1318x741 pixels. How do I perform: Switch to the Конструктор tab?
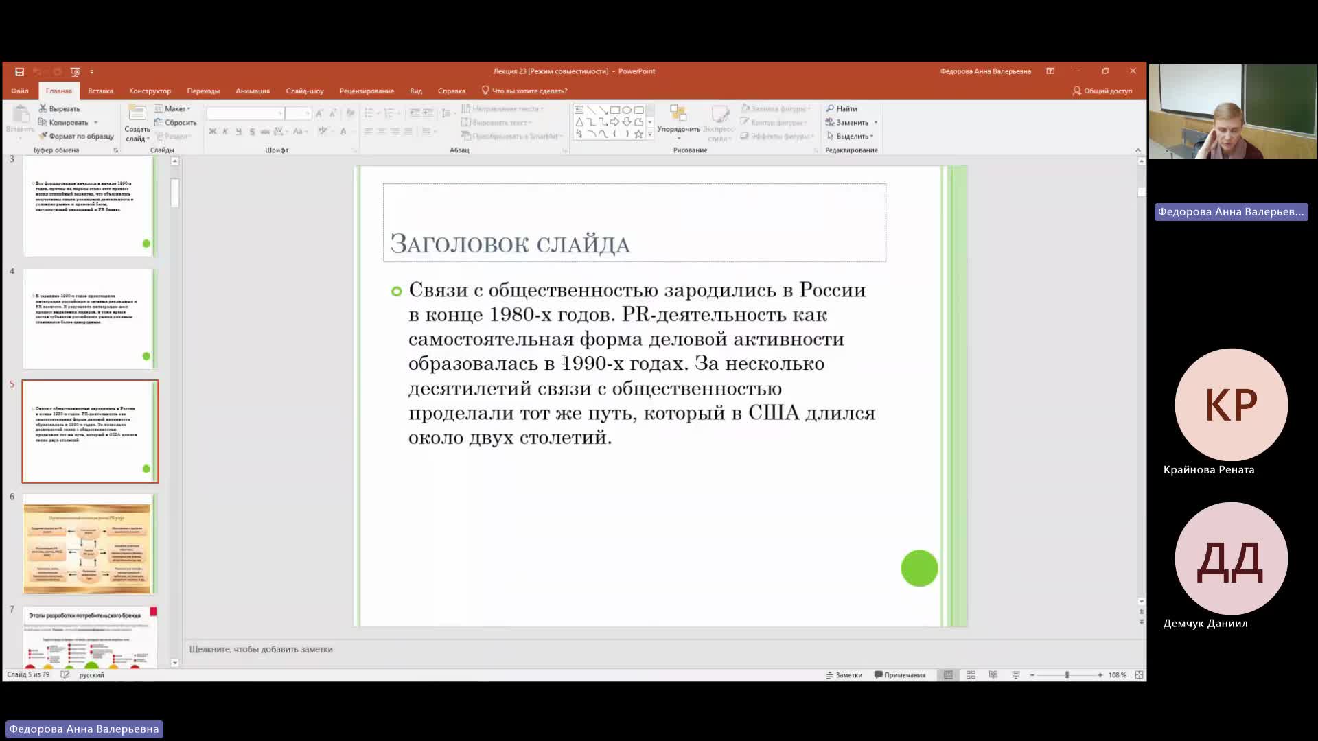(x=150, y=91)
